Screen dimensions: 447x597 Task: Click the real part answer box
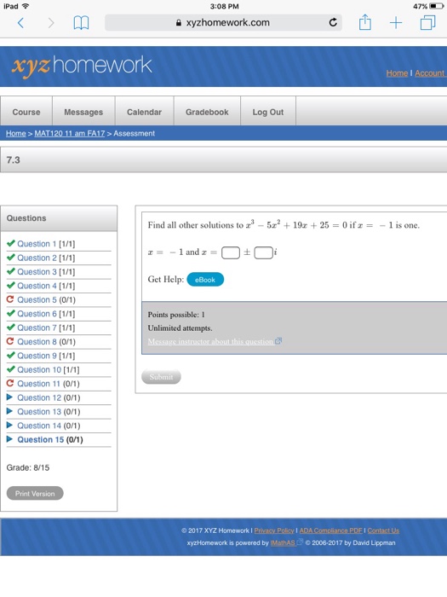tap(231, 252)
